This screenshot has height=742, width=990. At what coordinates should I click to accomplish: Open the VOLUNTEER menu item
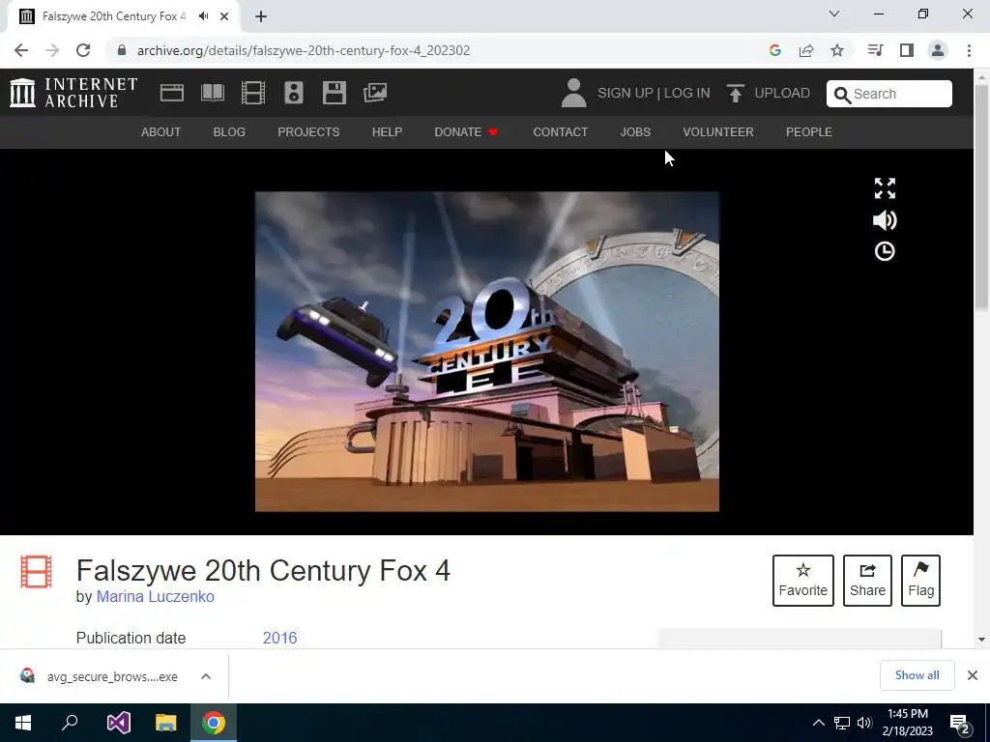[x=718, y=131]
